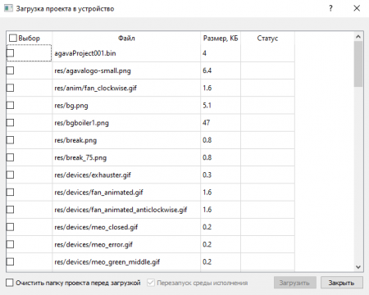Select file name res/break.png
The height and width of the screenshot is (295, 369).
[75, 140]
